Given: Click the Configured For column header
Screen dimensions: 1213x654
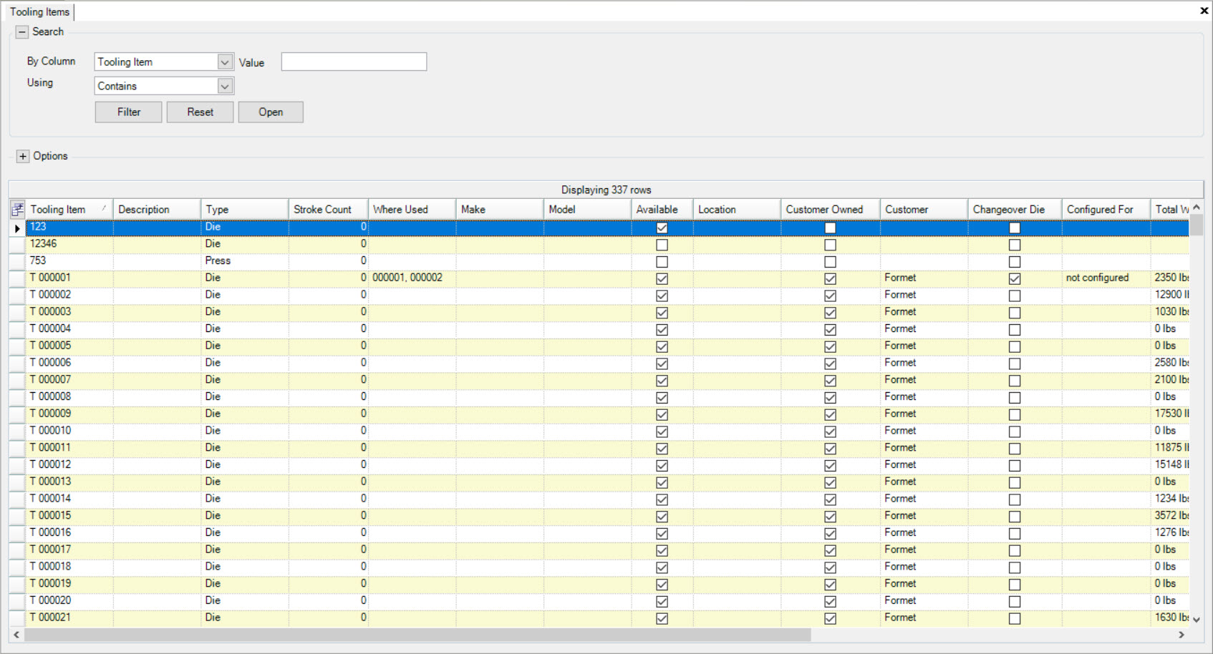Looking at the screenshot, I should click(x=1106, y=210).
